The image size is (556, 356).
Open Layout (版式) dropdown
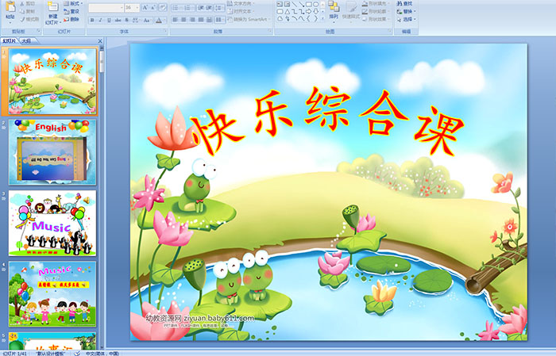click(73, 3)
